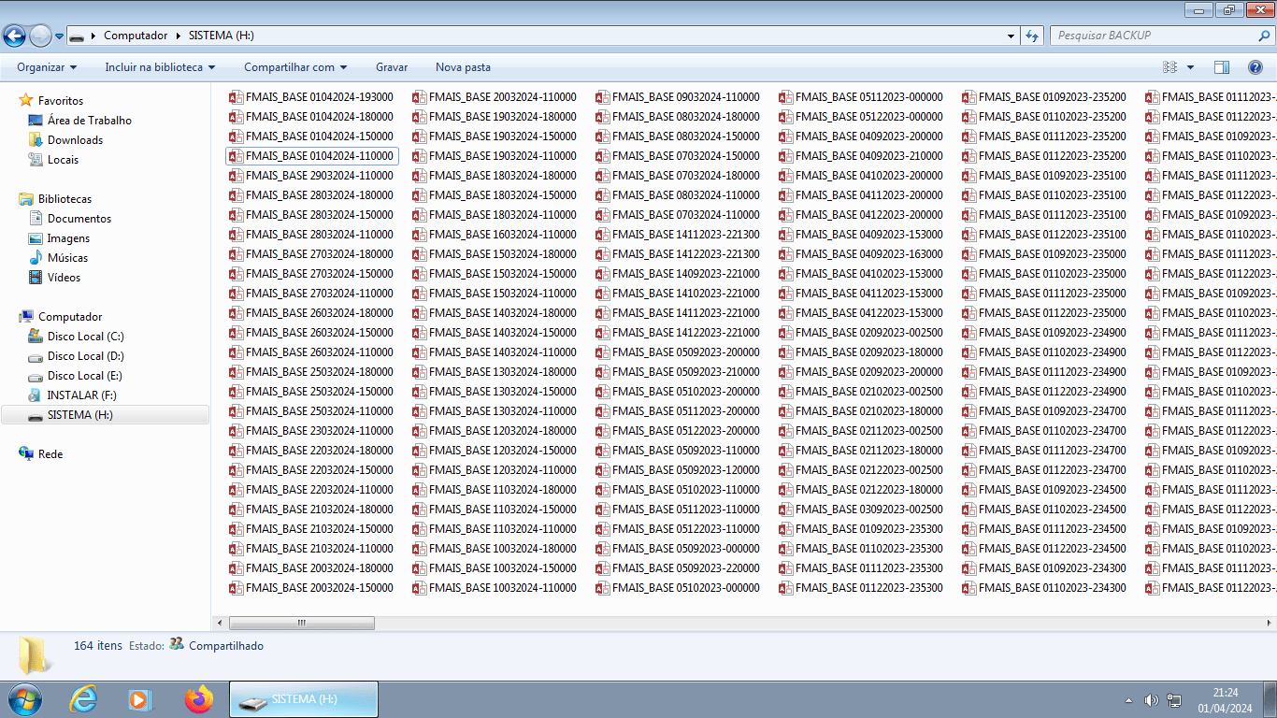This screenshot has height=718, width=1277.
Task: Select file FMAIS_BASE 16032024-110000
Action: [x=495, y=235]
